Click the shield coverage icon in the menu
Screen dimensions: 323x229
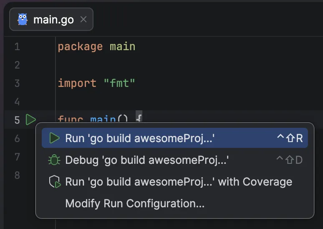55,182
